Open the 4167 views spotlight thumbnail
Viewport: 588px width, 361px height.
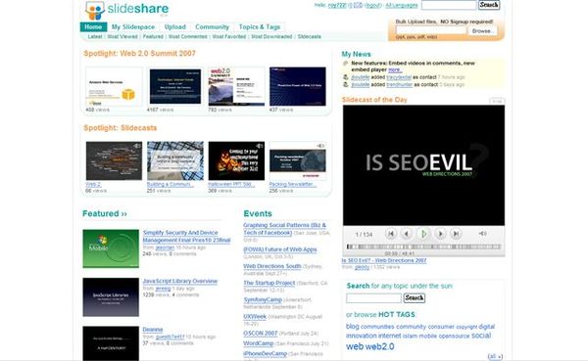[x=175, y=86]
